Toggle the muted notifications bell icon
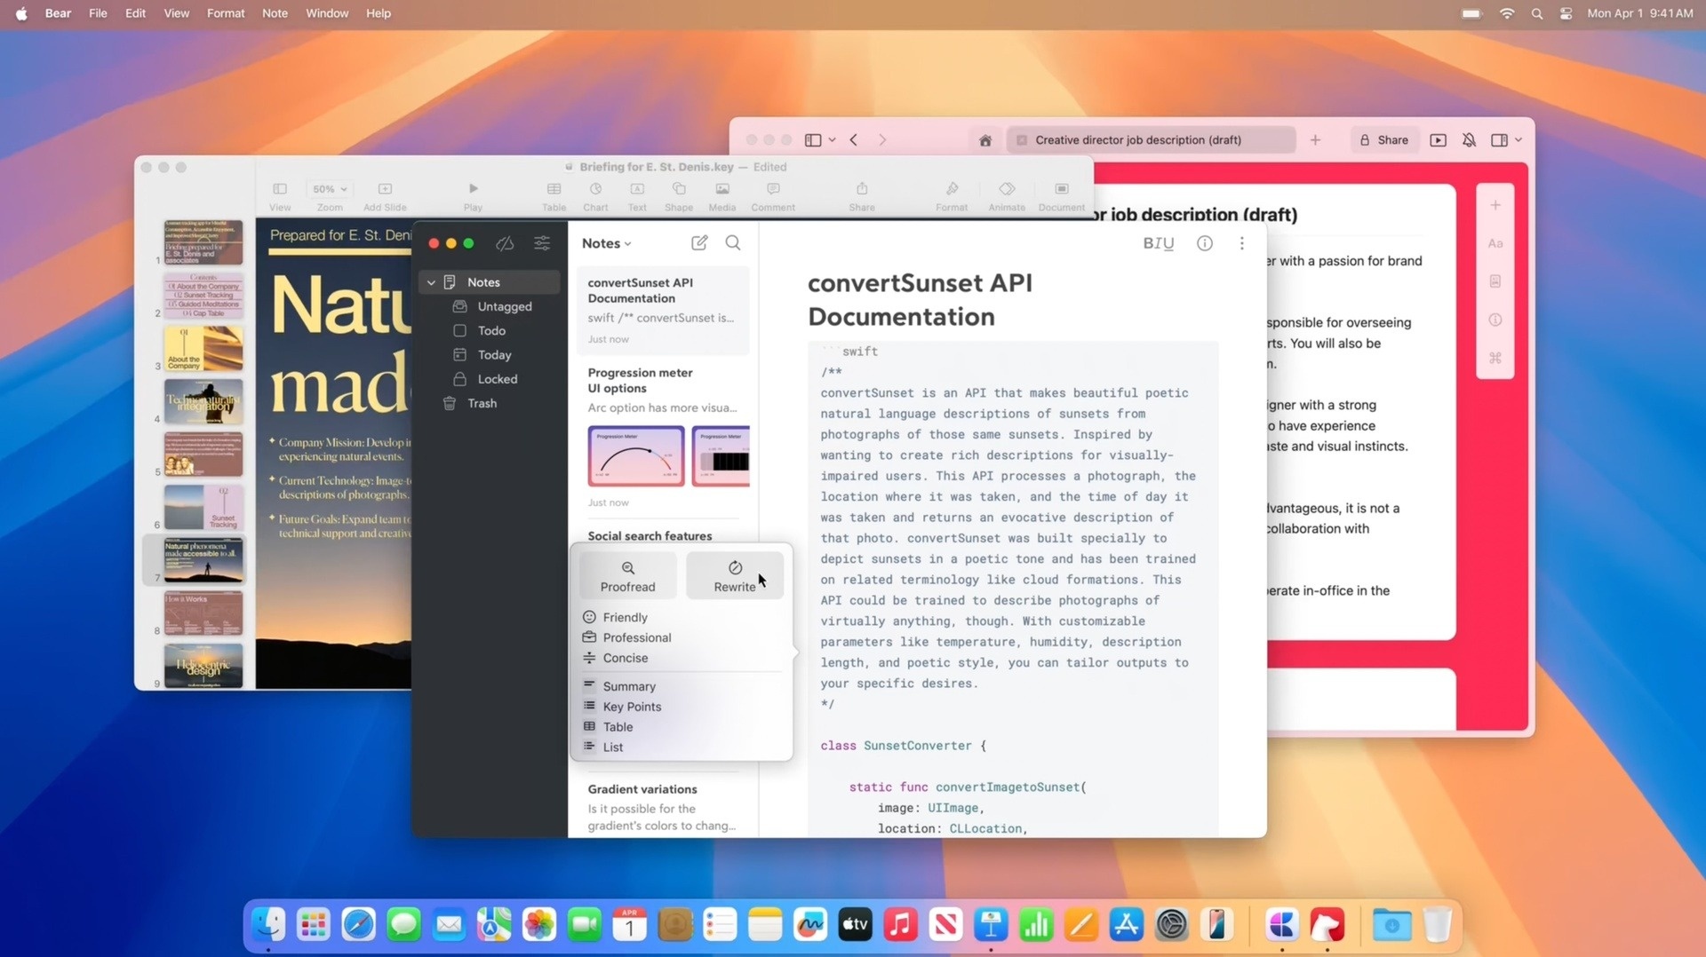1706x957 pixels. coord(1469,140)
